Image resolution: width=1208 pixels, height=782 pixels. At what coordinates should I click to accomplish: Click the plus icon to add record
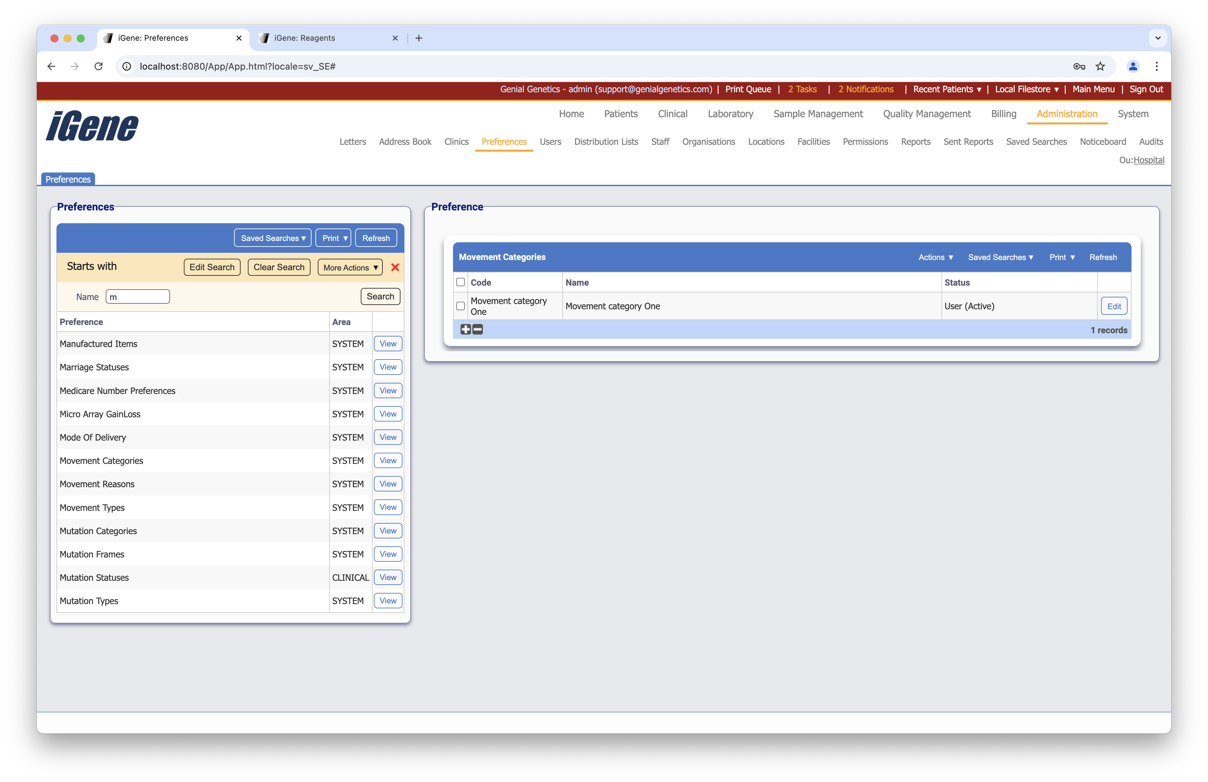coord(465,330)
